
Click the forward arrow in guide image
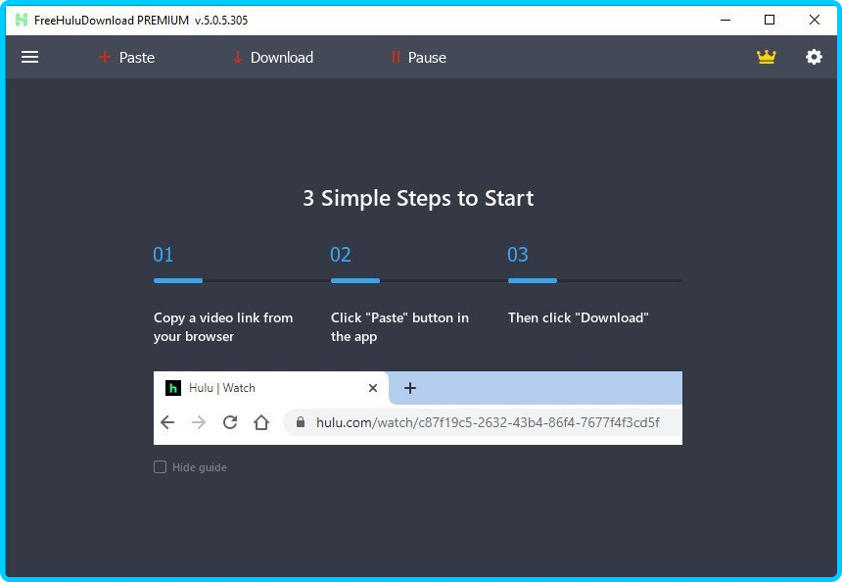coord(199,422)
